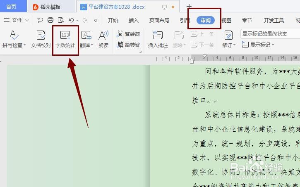This screenshot has width=300, height=187.
Task: Select the 审阅 ribbon tab
Action: [206, 20]
